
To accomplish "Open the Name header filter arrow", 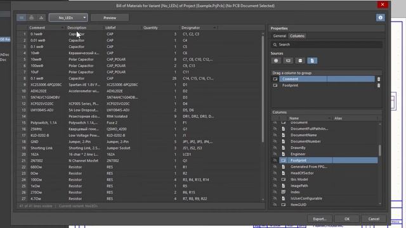I will pos(329,118).
